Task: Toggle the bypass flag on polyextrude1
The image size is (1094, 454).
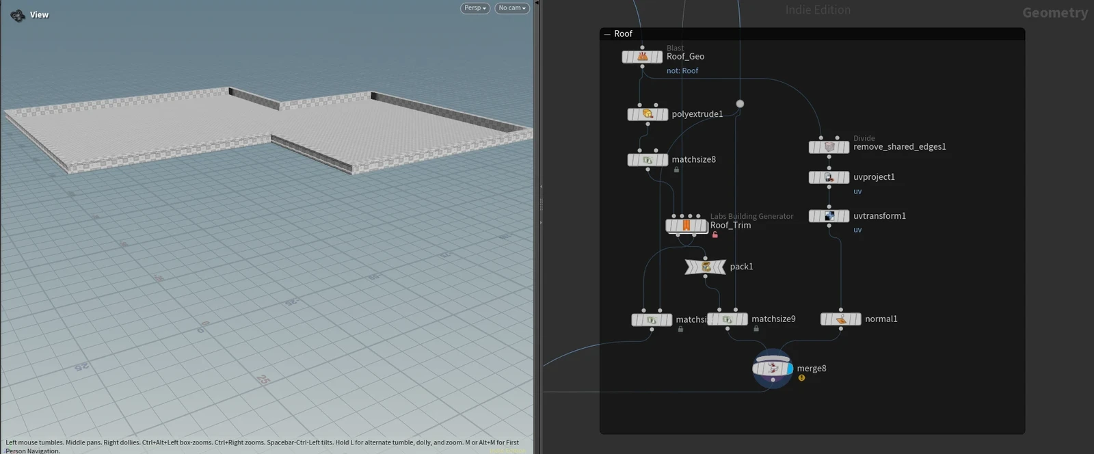Action: tap(631, 114)
